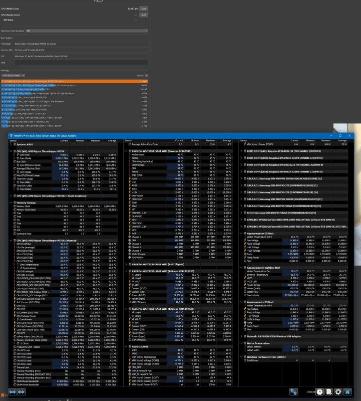Viewport: 361px width, 401px height.
Task: Expand S.M.A.R.T. Samsung SSD 870 EVO 2TB
Action: pyautogui.click(x=241, y=185)
